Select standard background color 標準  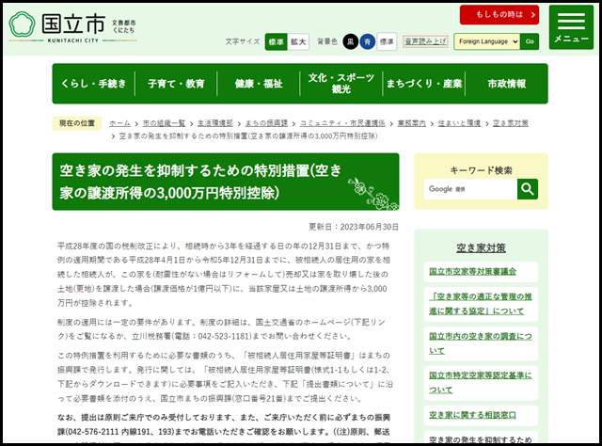(x=387, y=41)
